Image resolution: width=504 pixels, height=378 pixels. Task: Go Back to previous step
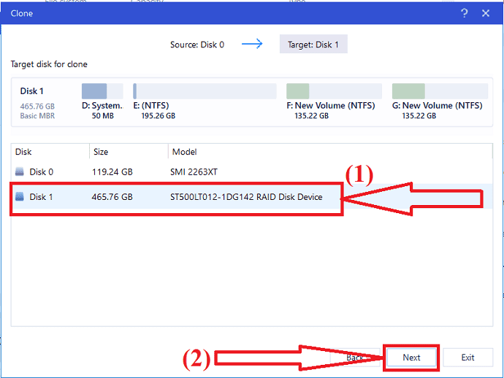pos(355,358)
